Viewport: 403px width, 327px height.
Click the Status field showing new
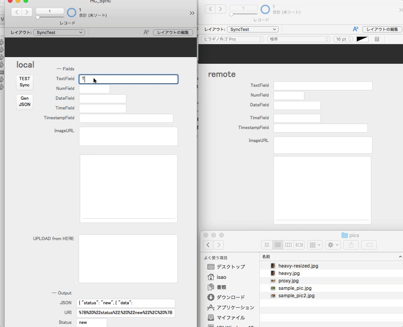coord(92,323)
